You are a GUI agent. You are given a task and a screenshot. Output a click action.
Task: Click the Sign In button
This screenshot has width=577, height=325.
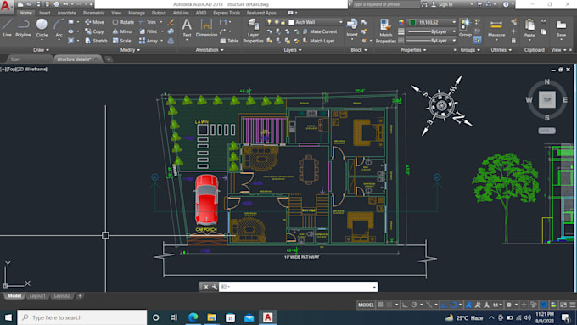(x=442, y=4)
